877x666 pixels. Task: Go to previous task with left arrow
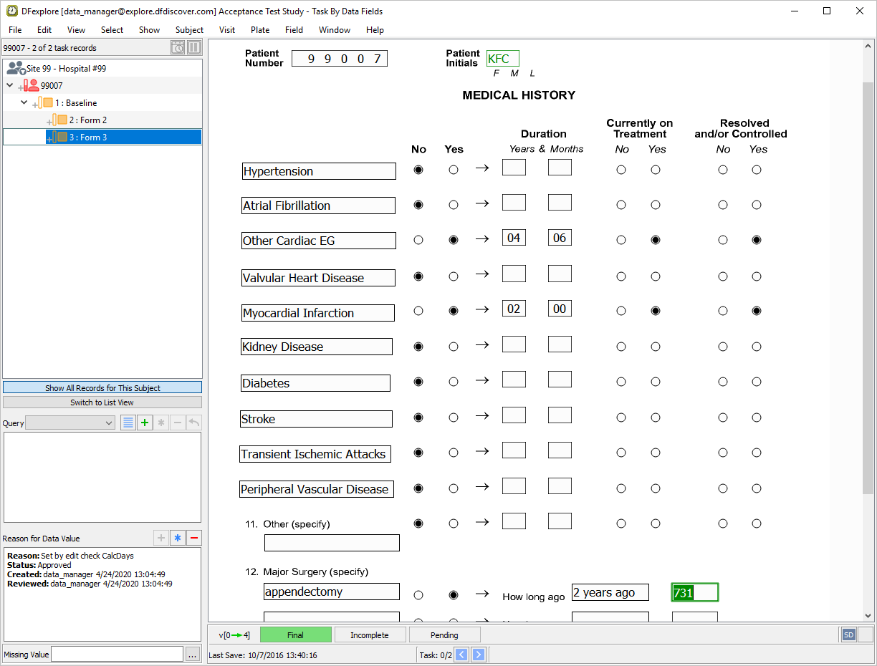pyautogui.click(x=462, y=655)
